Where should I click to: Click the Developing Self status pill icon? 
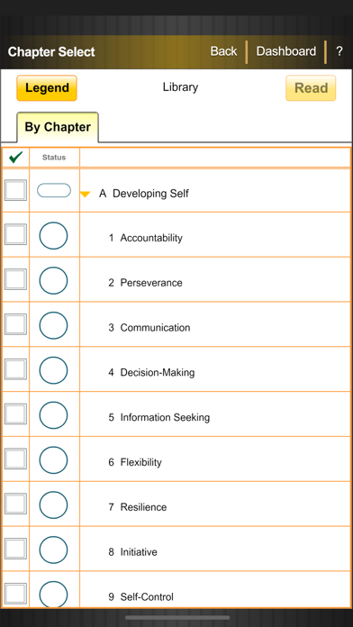pyautogui.click(x=54, y=190)
